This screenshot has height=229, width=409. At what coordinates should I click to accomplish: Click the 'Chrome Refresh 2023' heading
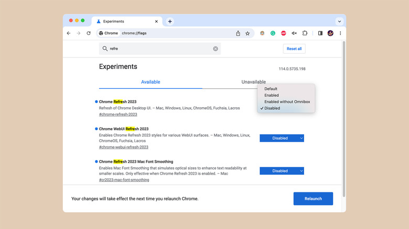point(117,102)
